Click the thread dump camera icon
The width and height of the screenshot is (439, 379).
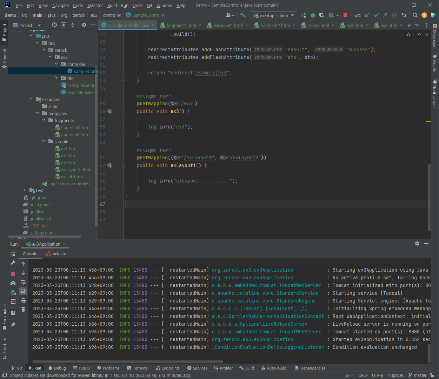13,283
